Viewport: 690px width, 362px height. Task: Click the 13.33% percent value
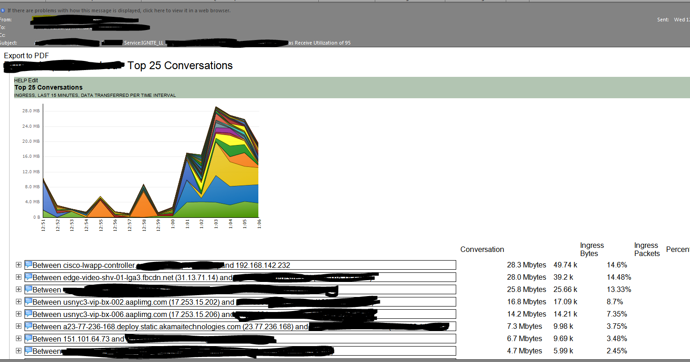[x=619, y=289]
